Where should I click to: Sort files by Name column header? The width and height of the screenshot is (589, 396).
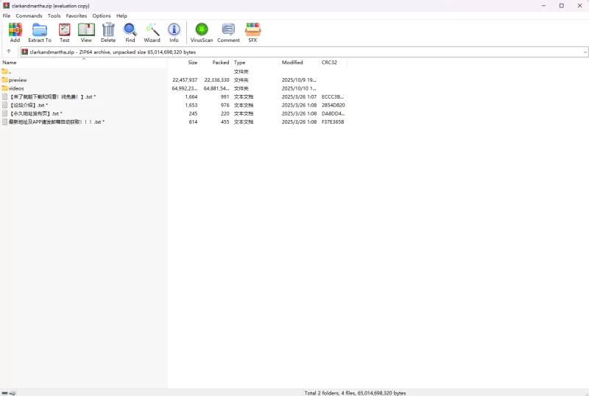10,63
